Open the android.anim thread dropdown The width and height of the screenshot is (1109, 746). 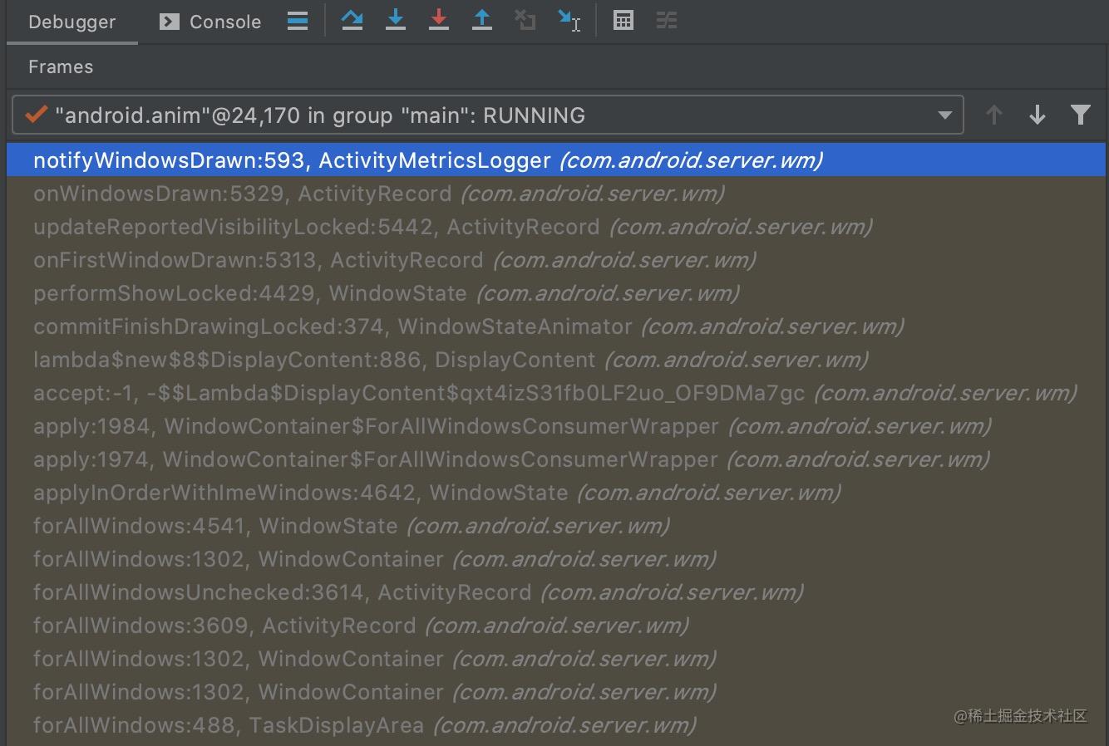(x=487, y=115)
